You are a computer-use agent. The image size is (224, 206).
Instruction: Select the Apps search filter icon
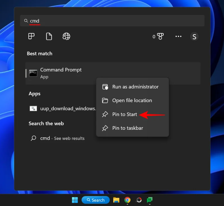click(31, 36)
